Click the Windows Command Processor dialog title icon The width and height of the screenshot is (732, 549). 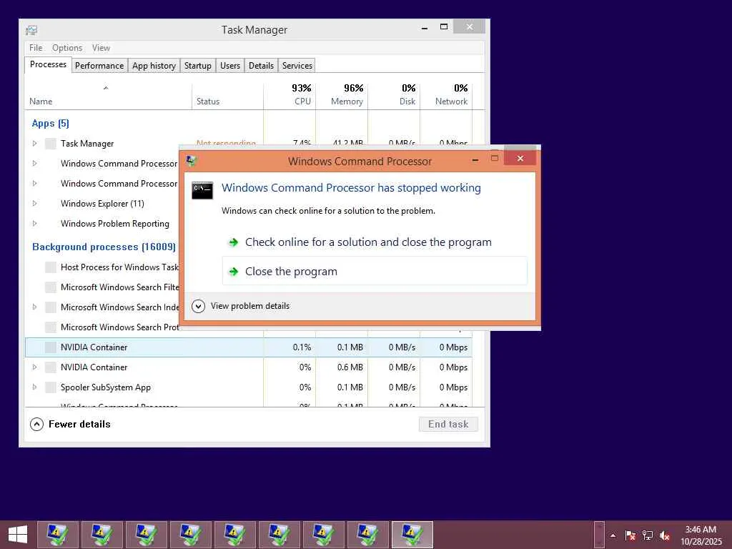point(191,161)
